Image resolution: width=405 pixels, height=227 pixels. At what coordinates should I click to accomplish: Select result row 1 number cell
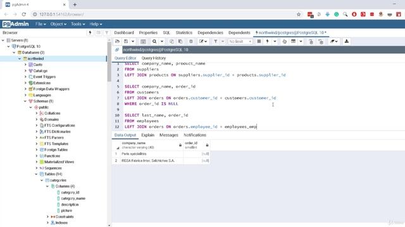coord(116,154)
